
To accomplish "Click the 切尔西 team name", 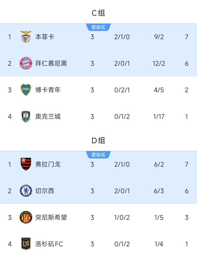I will [45, 191].
